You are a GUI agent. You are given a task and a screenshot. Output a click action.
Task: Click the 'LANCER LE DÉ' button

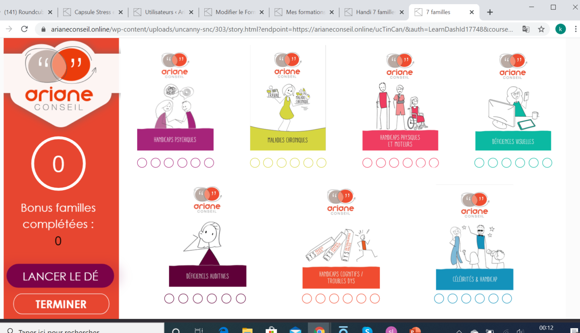click(x=60, y=276)
